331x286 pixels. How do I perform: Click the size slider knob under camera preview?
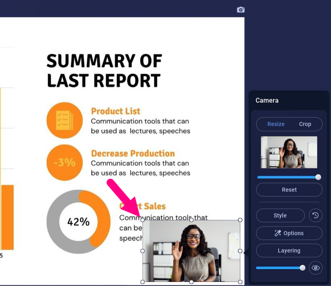point(318,177)
